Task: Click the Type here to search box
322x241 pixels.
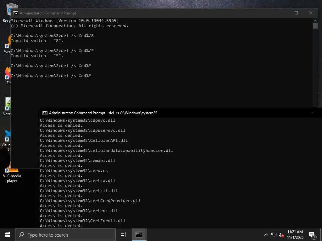Action: [x=65, y=235]
